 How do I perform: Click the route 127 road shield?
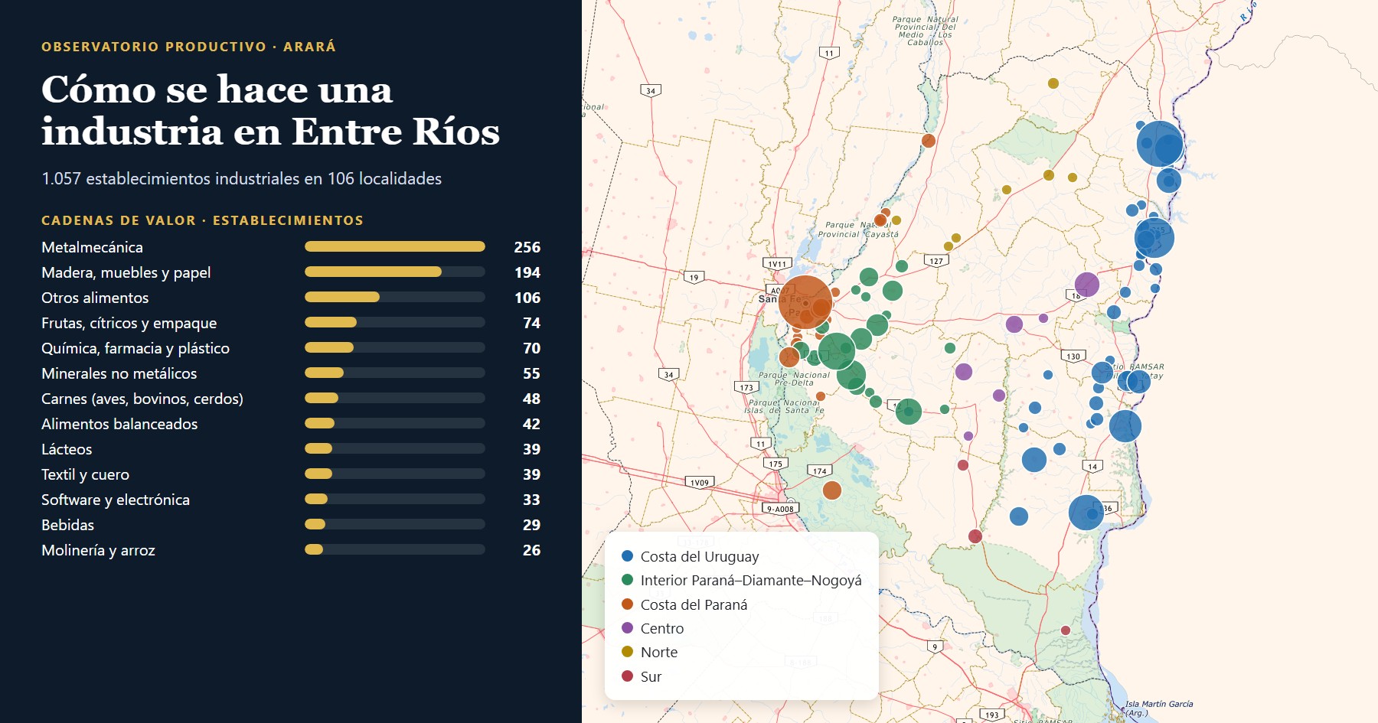click(936, 261)
